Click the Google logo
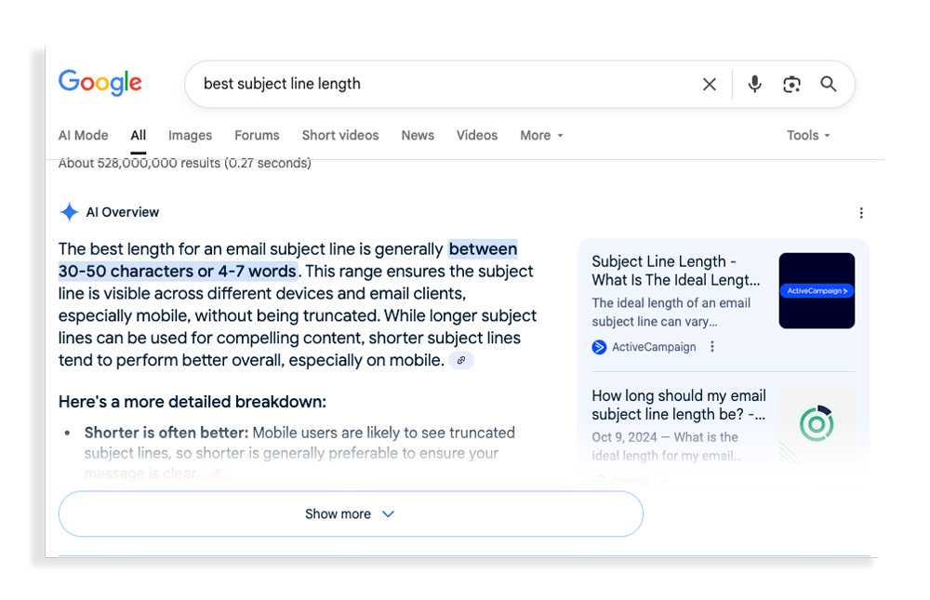Viewport: 930px width, 600px height. (100, 83)
